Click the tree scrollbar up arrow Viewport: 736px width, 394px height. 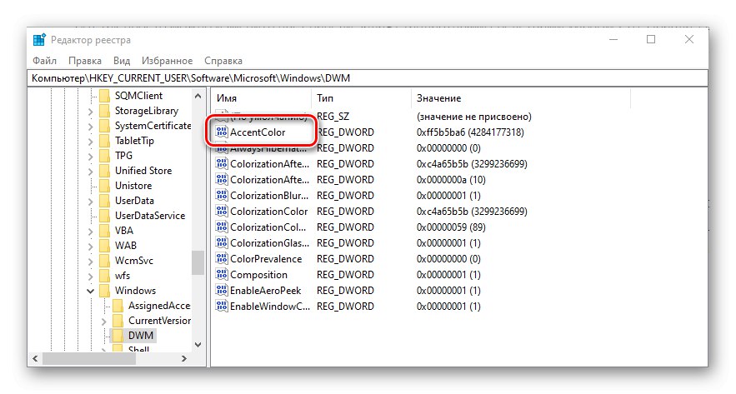[198, 96]
